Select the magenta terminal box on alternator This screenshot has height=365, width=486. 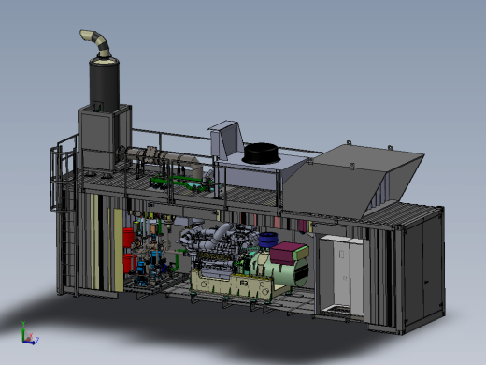pos(289,253)
